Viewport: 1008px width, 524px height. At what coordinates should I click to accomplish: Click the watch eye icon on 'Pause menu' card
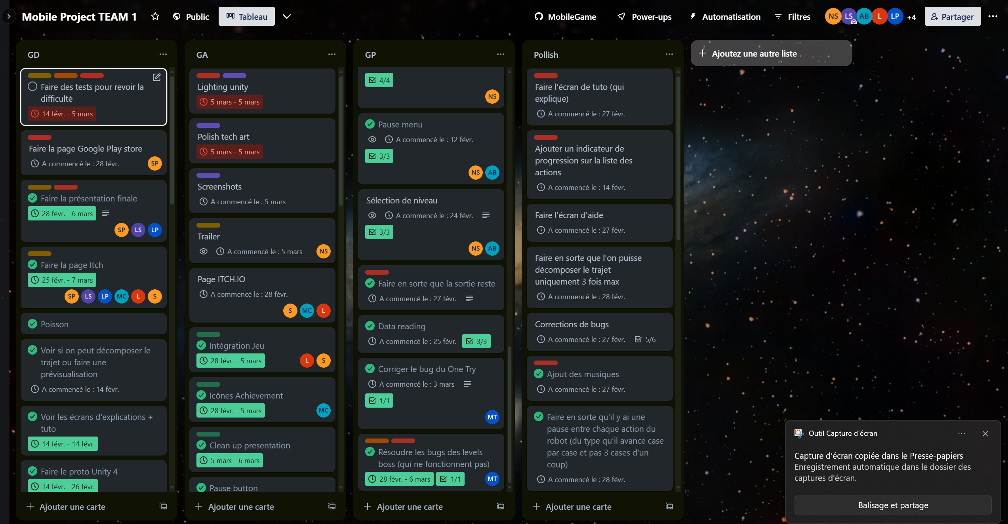tap(372, 139)
